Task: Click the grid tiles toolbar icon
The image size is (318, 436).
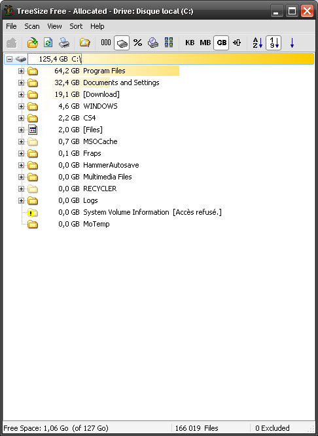Action: (169, 43)
